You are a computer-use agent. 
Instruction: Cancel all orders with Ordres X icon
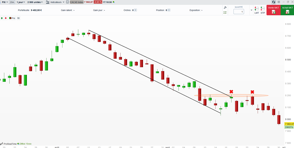(136, 10)
